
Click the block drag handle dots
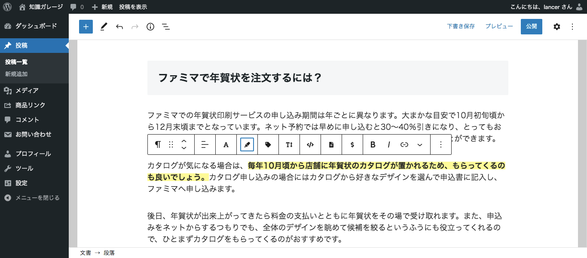tap(171, 144)
